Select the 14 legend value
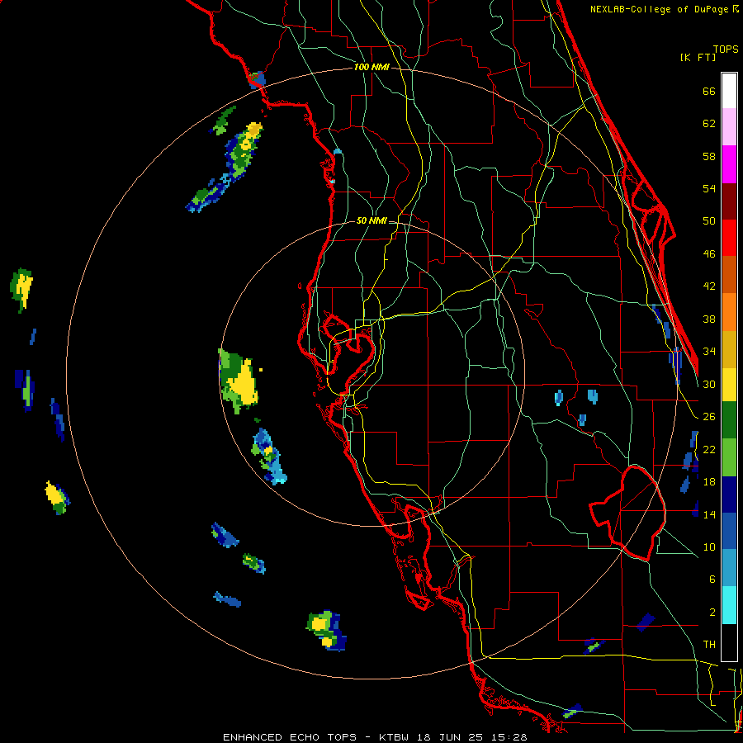The height and width of the screenshot is (743, 743). pos(709,514)
